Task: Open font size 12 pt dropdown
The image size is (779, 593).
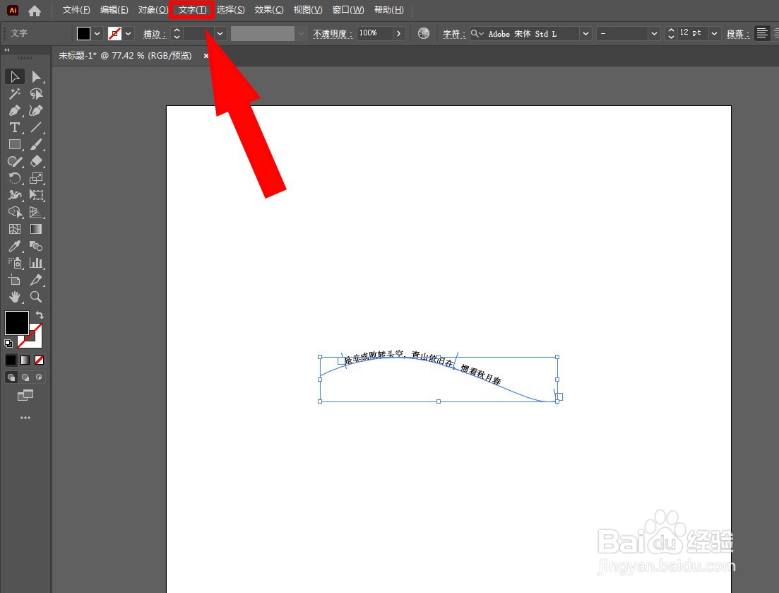Action: pyautogui.click(x=715, y=33)
